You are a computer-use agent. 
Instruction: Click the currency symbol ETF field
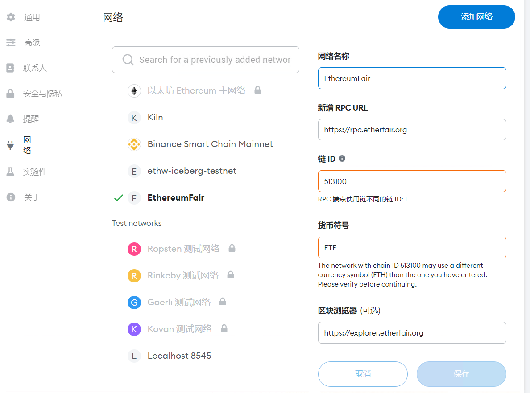412,248
